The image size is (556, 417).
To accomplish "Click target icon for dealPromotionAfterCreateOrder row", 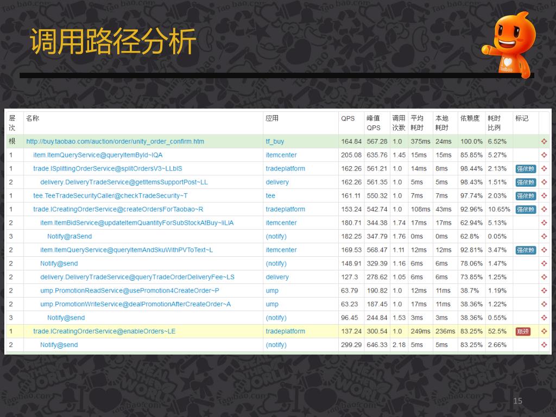I will (x=544, y=304).
